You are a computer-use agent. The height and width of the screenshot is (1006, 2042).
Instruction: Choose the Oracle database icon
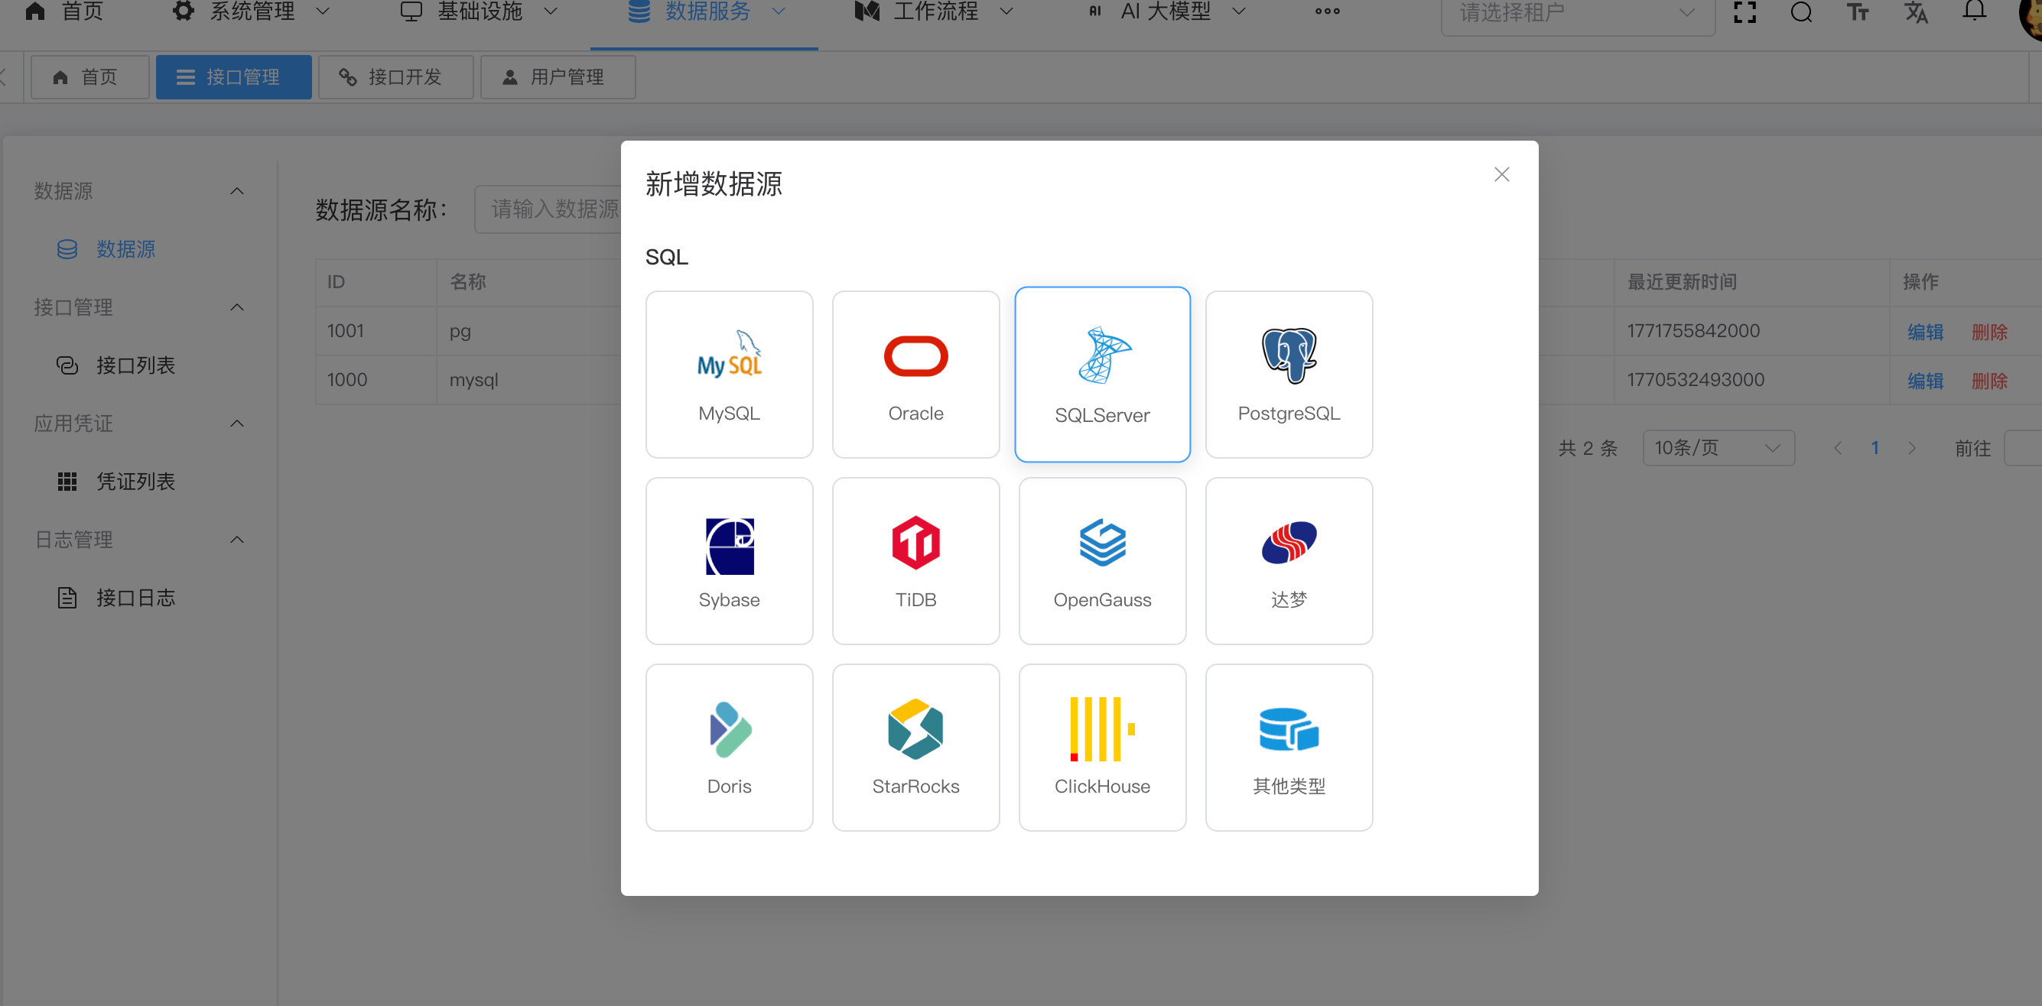915,356
